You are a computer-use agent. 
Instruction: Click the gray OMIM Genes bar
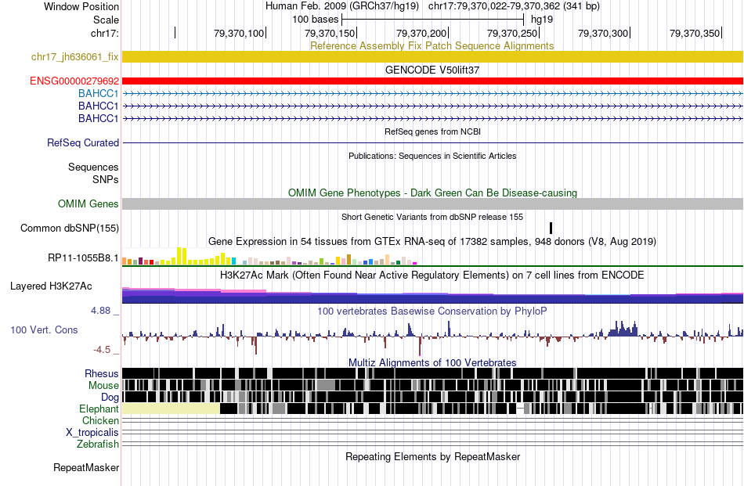point(432,204)
